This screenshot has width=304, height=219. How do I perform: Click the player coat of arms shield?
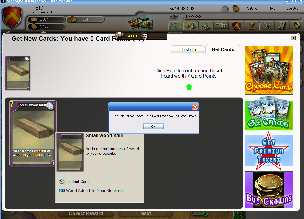(x=12, y=17)
